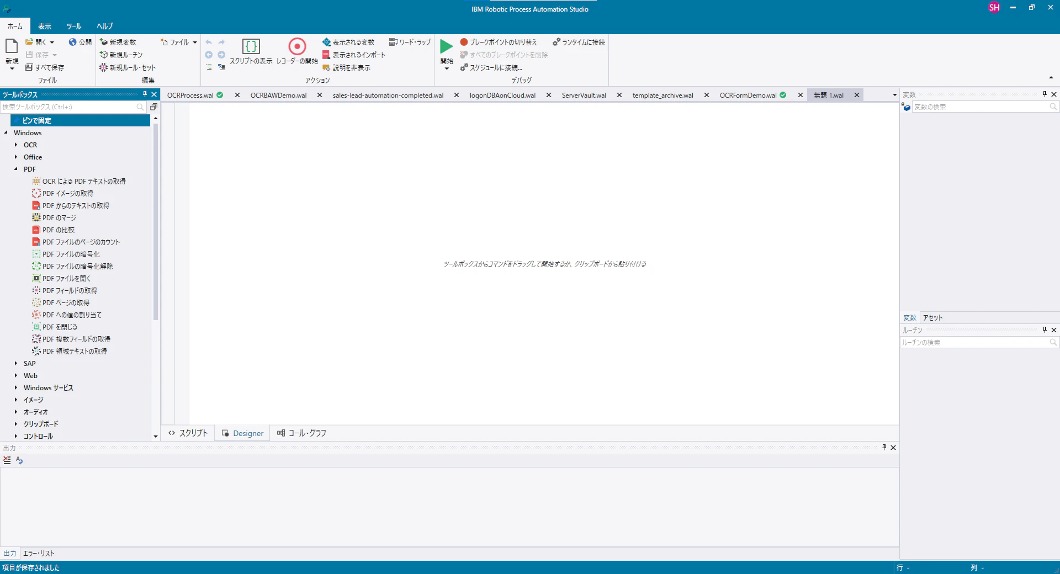Screen dimensions: 1060x574
Task: Open 表示される変数 (displayed variables)
Action: coord(348,42)
